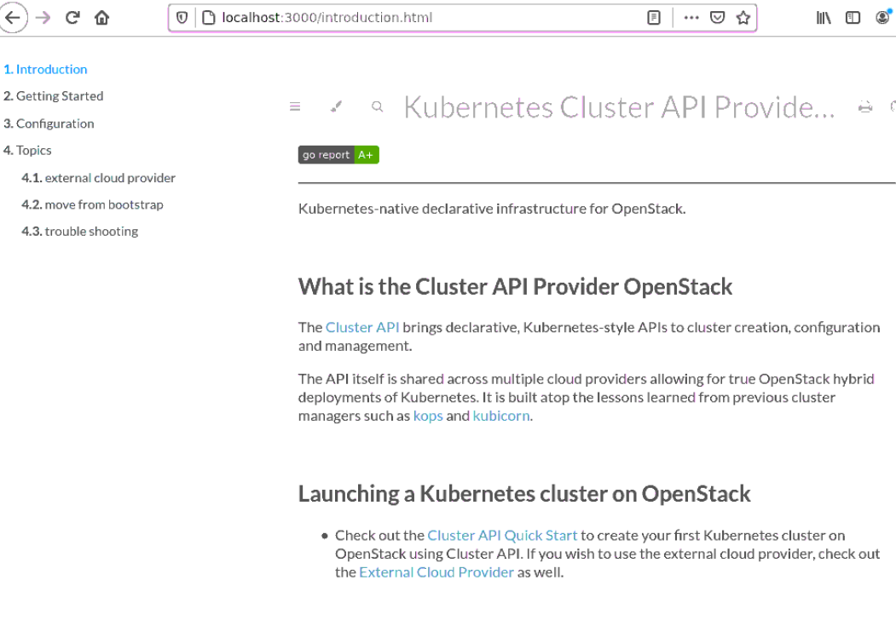Click text Kubernetes-native declarative infrastructure for OpenStack
The height and width of the screenshot is (620, 896).
[491, 209]
